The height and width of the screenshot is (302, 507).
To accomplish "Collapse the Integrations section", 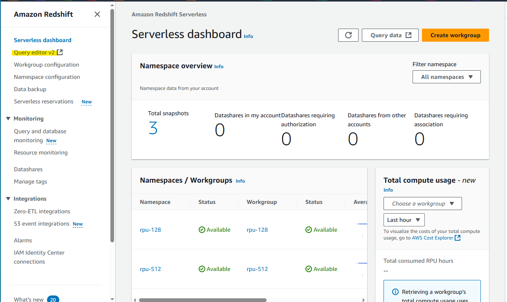I will (x=8, y=199).
